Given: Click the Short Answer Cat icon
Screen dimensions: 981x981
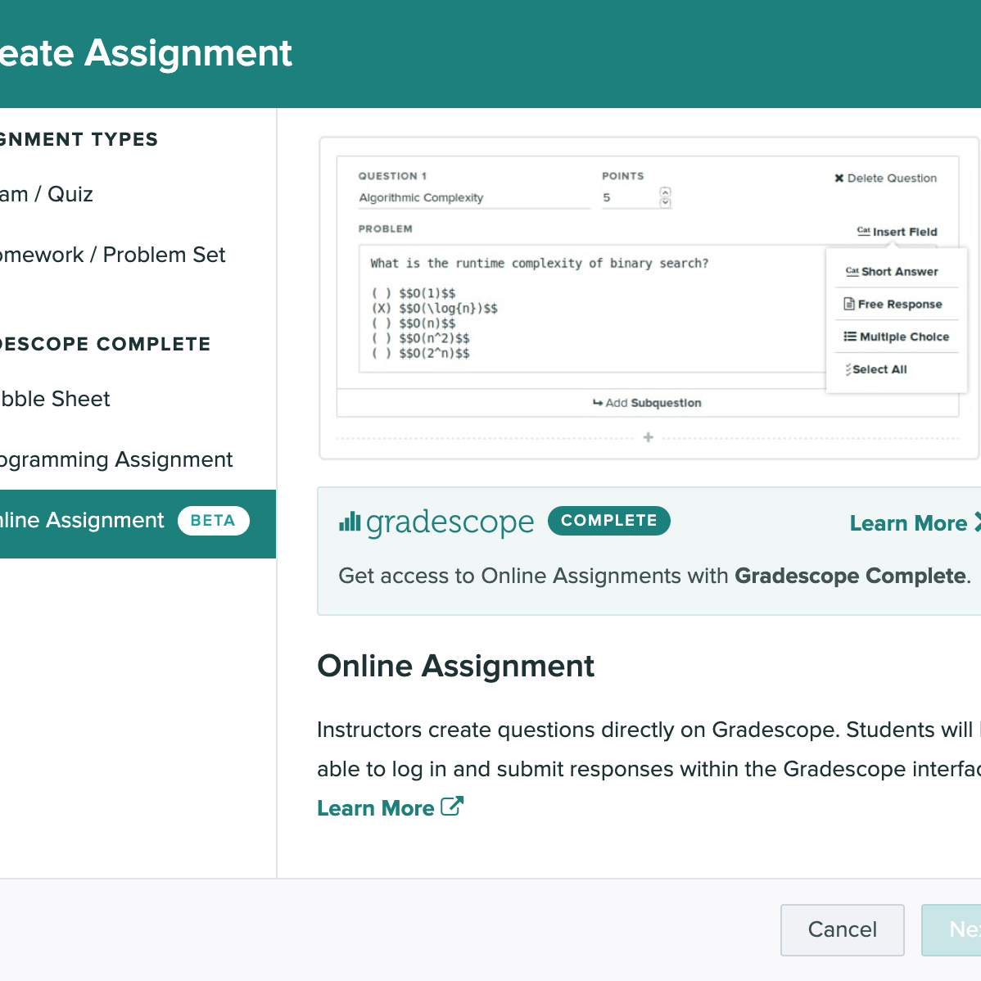Looking at the screenshot, I should coord(852,271).
